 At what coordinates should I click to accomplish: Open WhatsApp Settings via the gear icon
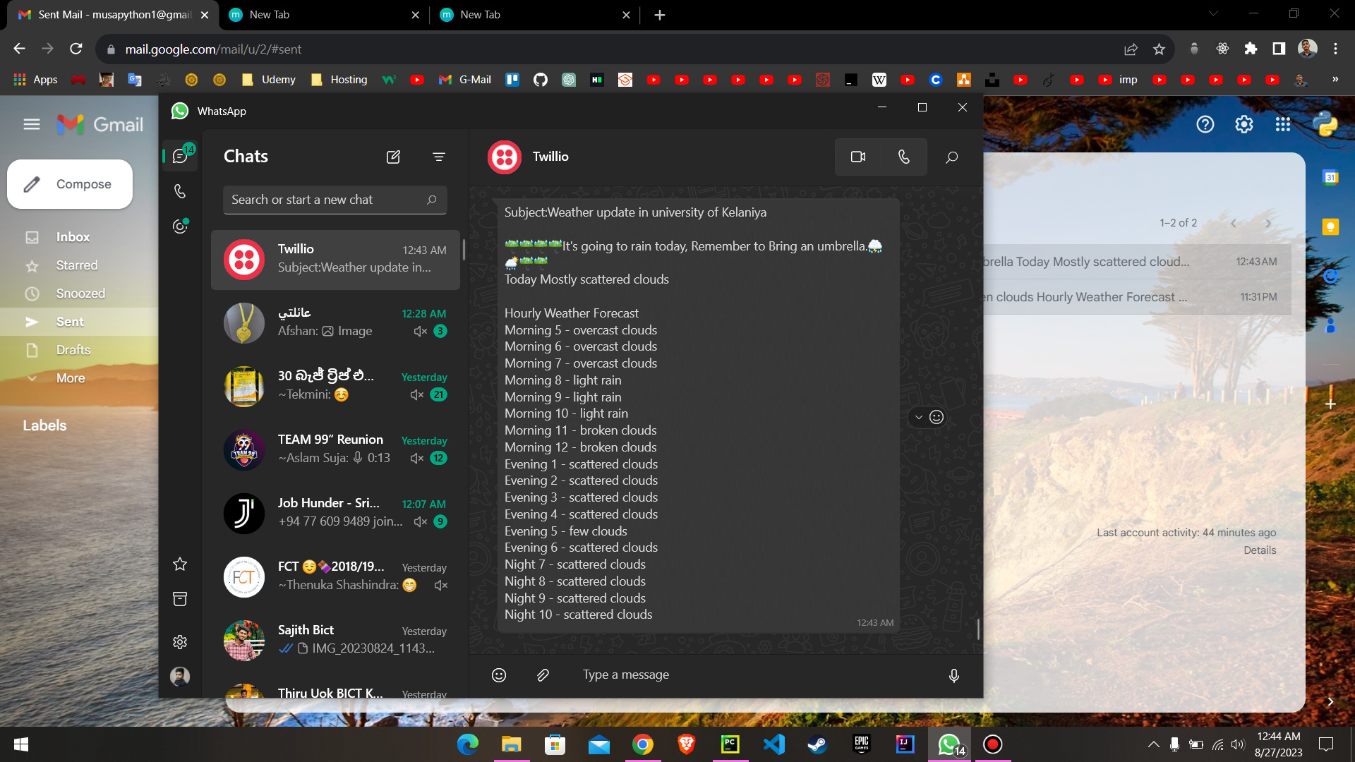pyautogui.click(x=179, y=641)
